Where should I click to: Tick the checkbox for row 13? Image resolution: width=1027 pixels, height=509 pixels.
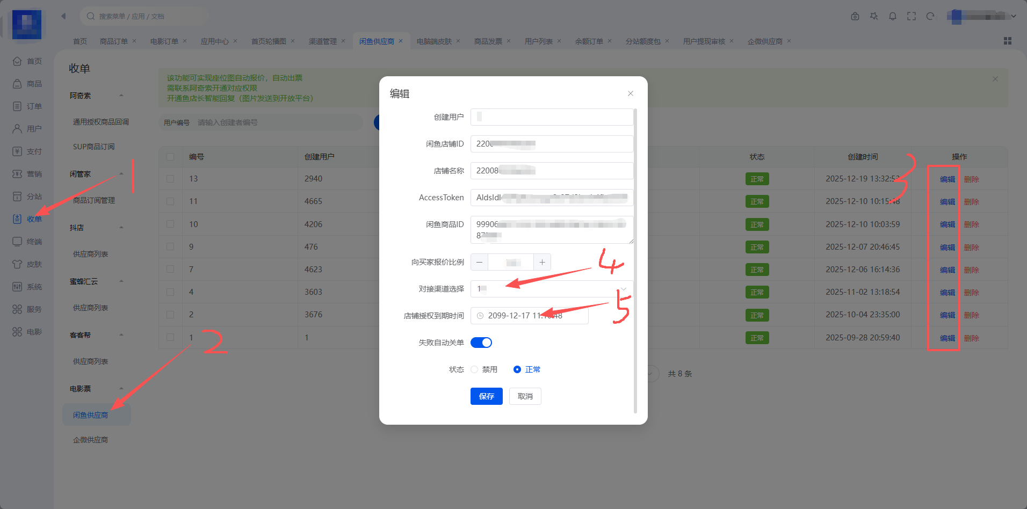coord(170,179)
